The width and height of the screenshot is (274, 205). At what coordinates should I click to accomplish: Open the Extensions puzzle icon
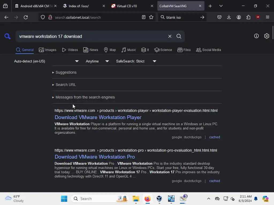click(x=248, y=17)
